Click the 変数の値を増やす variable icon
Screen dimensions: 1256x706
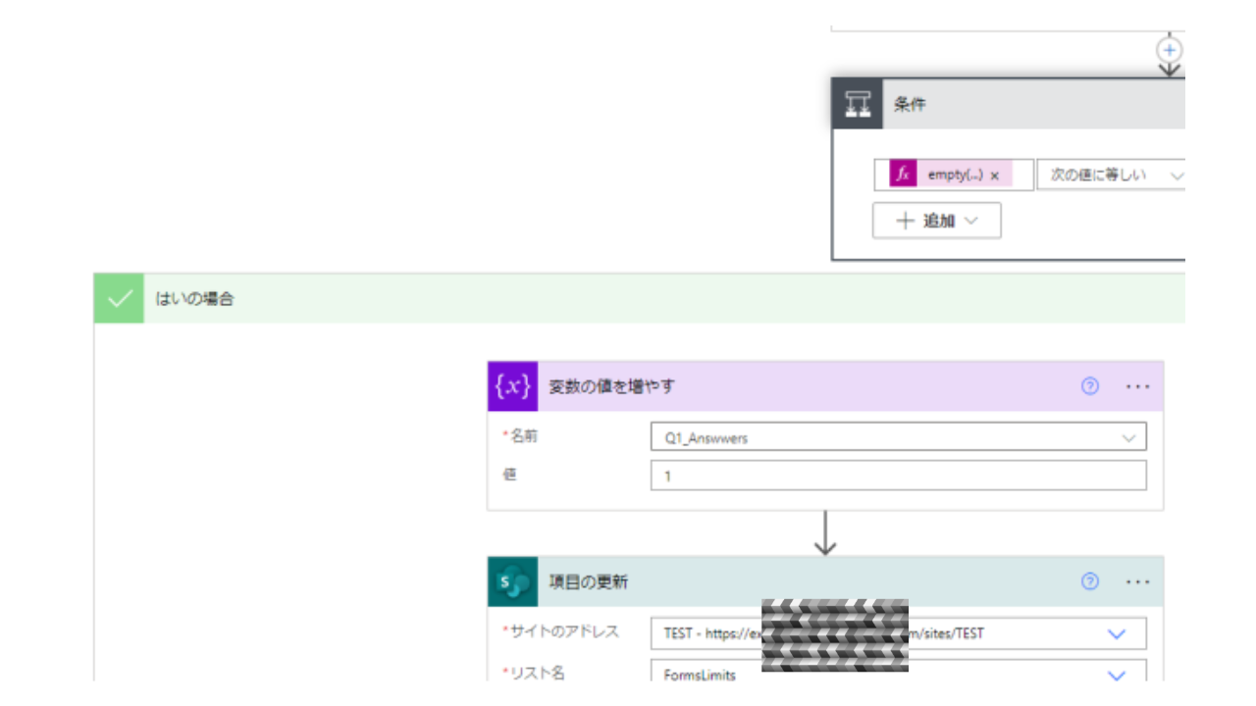[513, 386]
